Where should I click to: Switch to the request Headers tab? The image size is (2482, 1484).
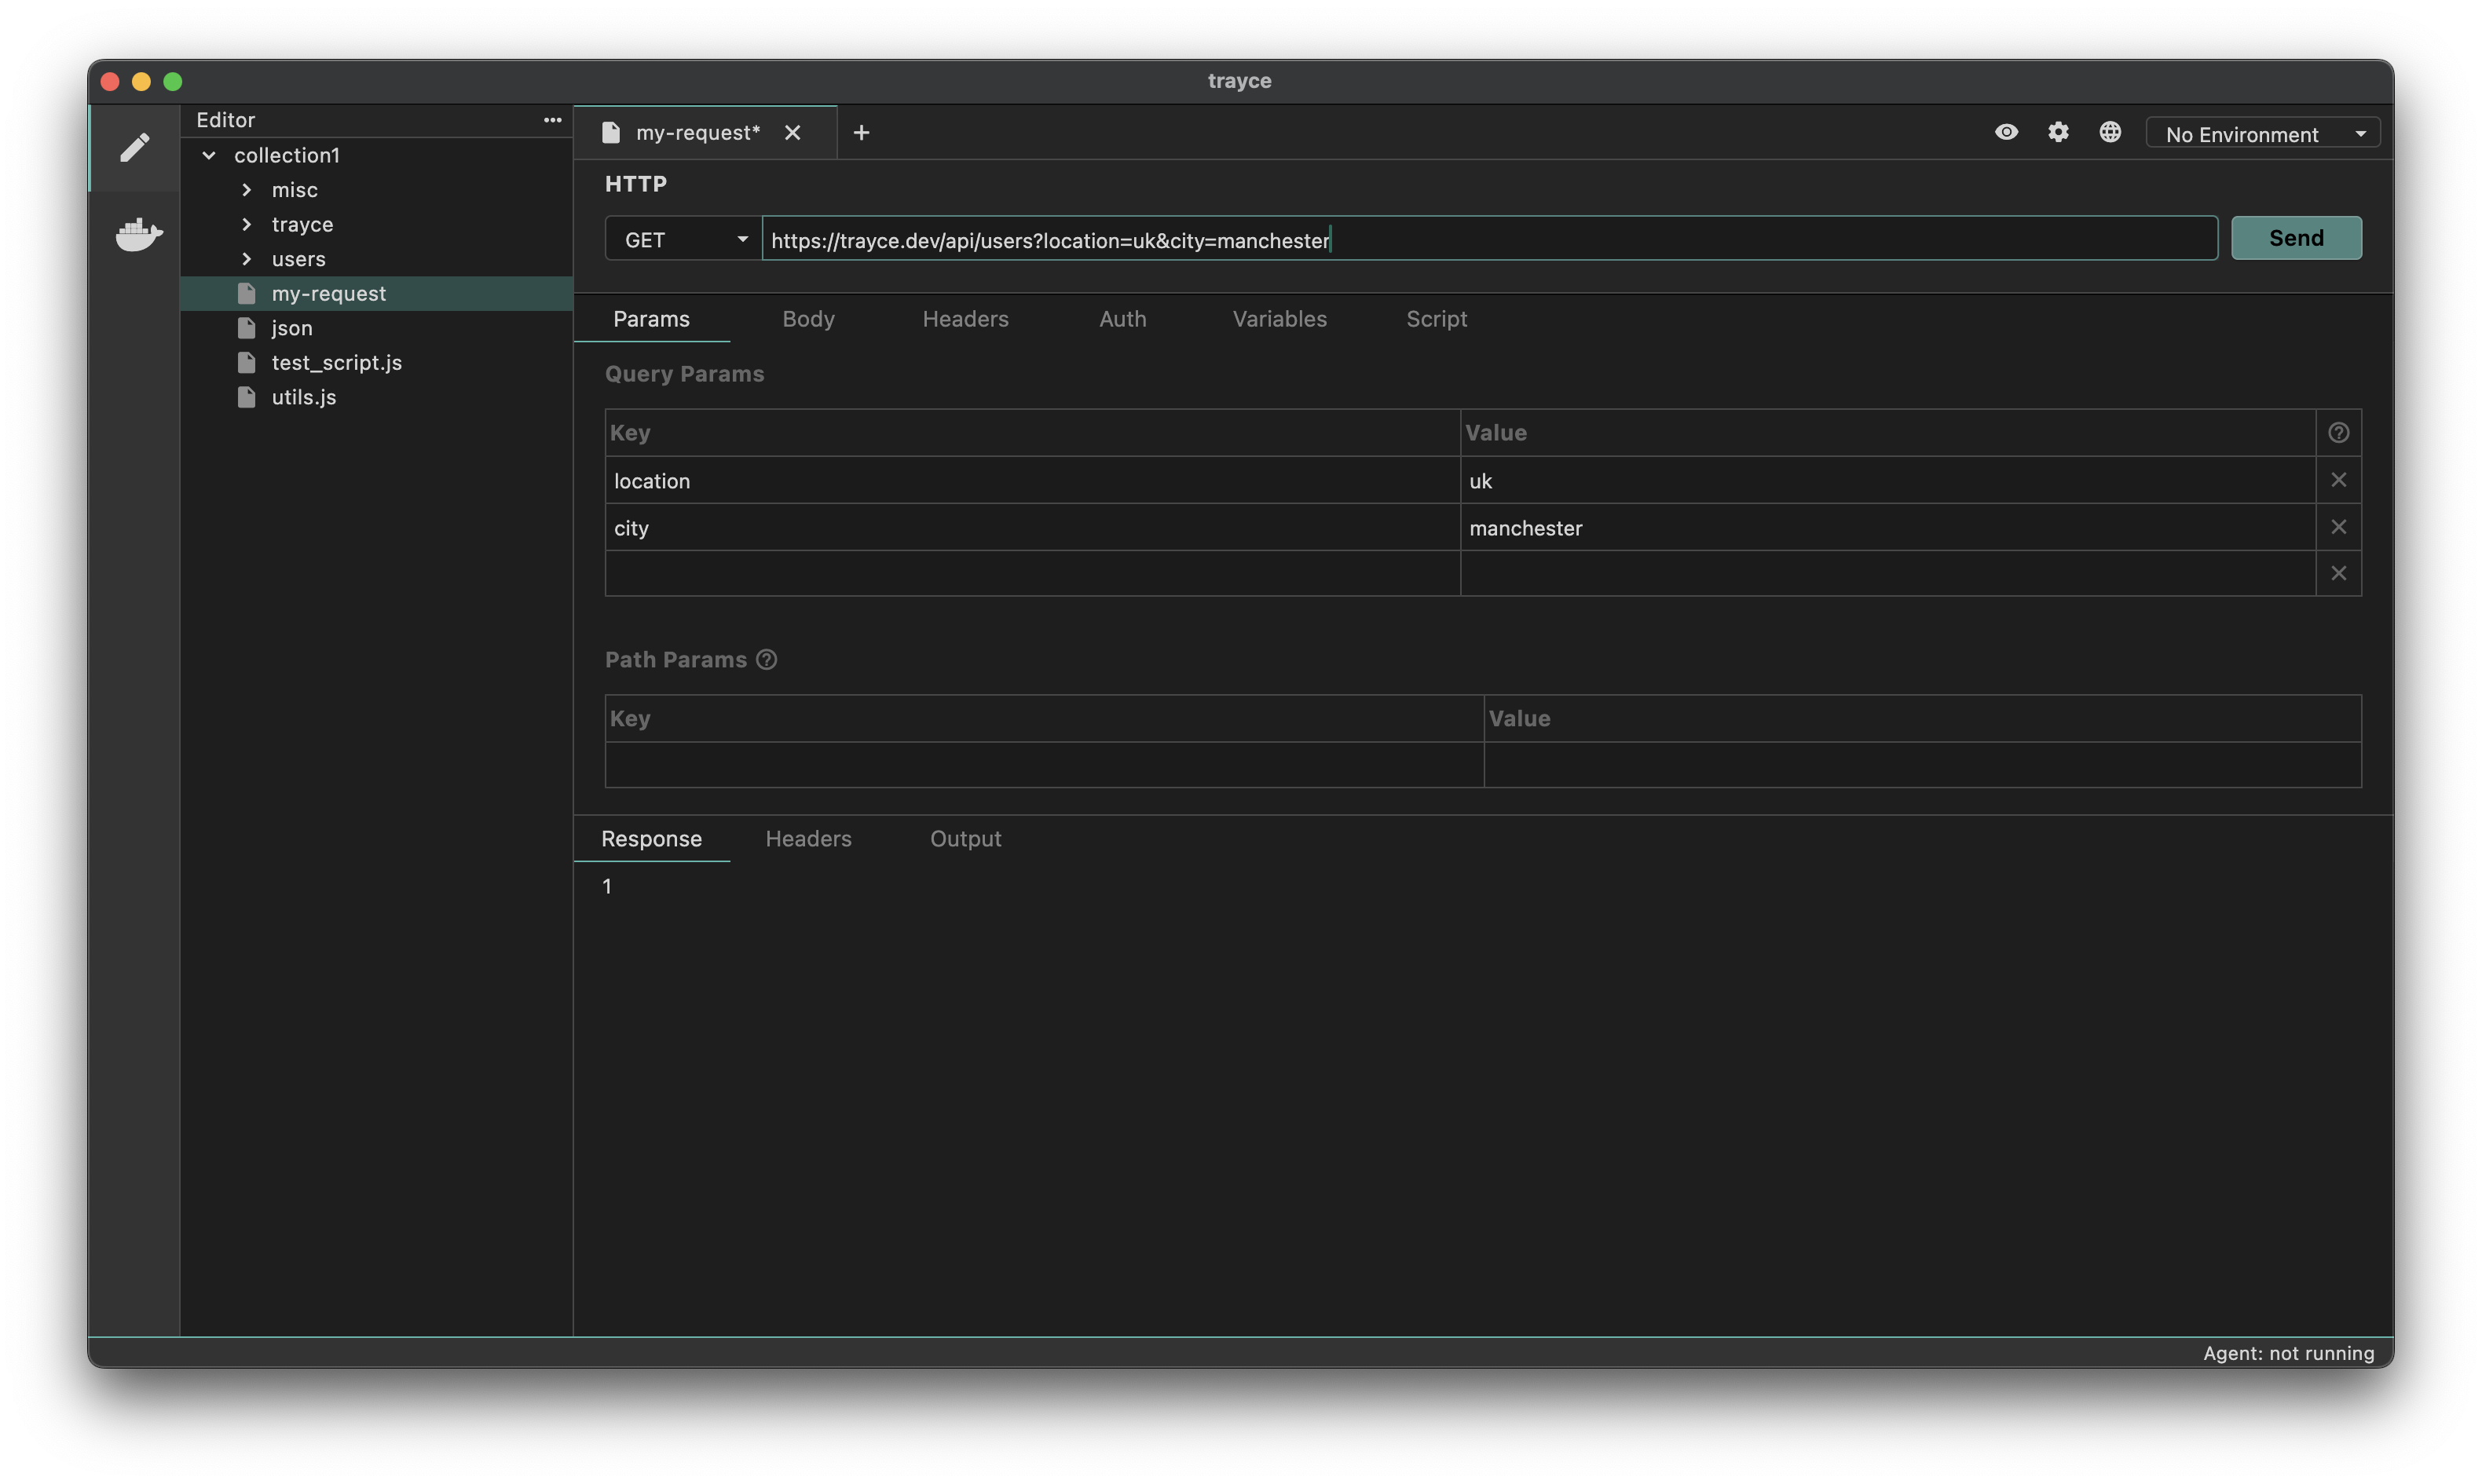965,319
